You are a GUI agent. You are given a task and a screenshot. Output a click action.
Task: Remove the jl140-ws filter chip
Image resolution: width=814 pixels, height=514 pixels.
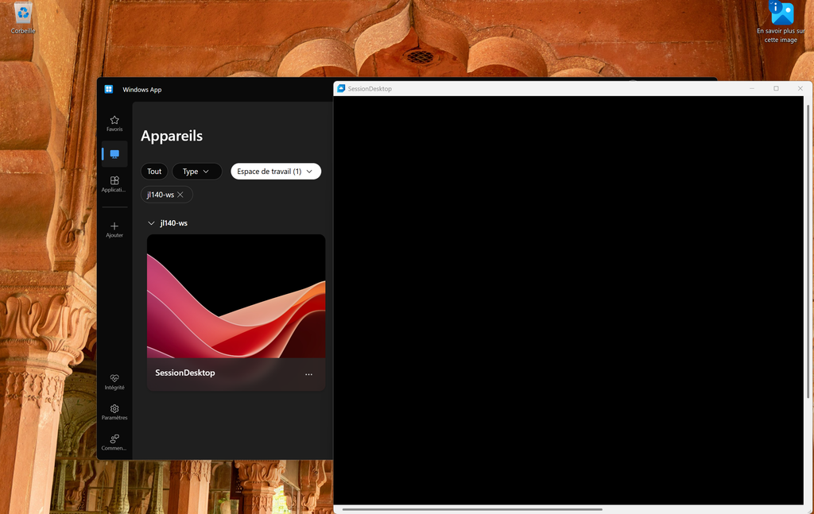click(x=180, y=195)
